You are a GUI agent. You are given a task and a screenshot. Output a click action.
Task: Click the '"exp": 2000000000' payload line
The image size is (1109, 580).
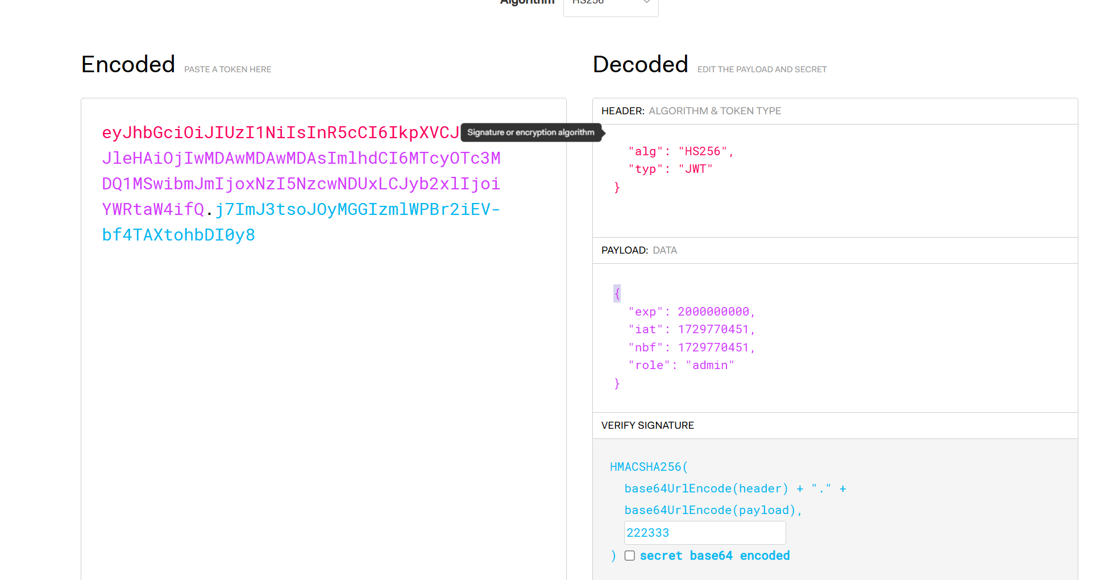point(692,312)
